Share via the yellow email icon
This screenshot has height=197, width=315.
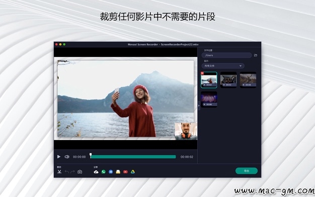pos(118,172)
